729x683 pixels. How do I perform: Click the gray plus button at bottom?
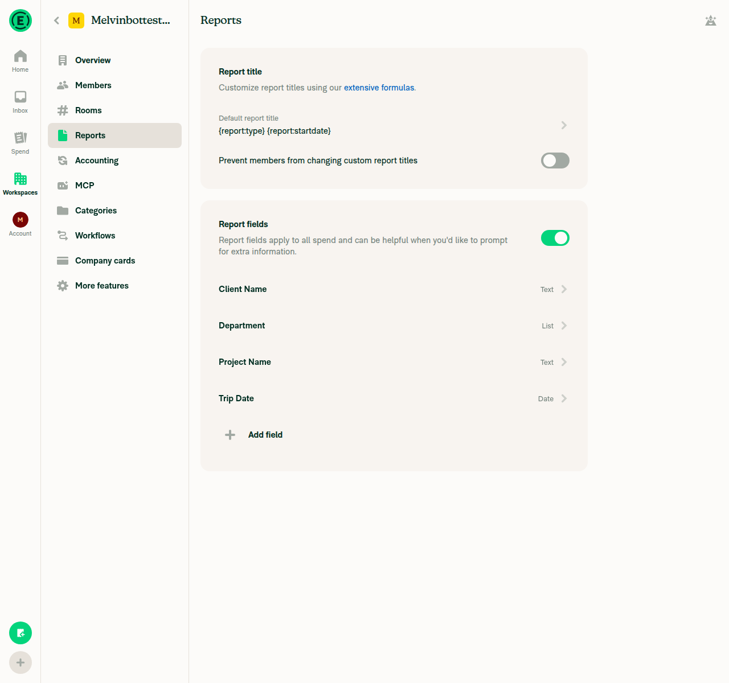coord(21,663)
